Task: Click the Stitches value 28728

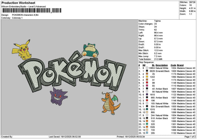Action: 192,2
